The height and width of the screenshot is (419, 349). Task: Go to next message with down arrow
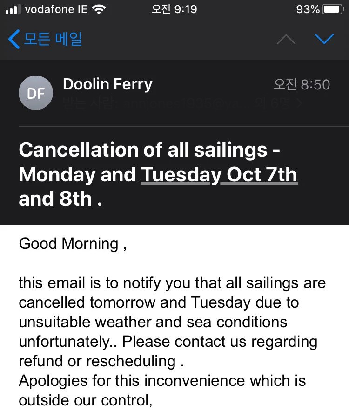pos(324,39)
